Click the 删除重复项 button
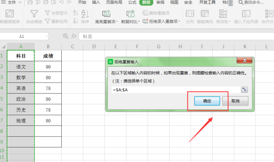Screen dimensions: 274x162 (156, 13)
